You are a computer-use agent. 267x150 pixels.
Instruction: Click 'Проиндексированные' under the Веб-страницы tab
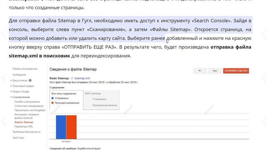click(105, 105)
